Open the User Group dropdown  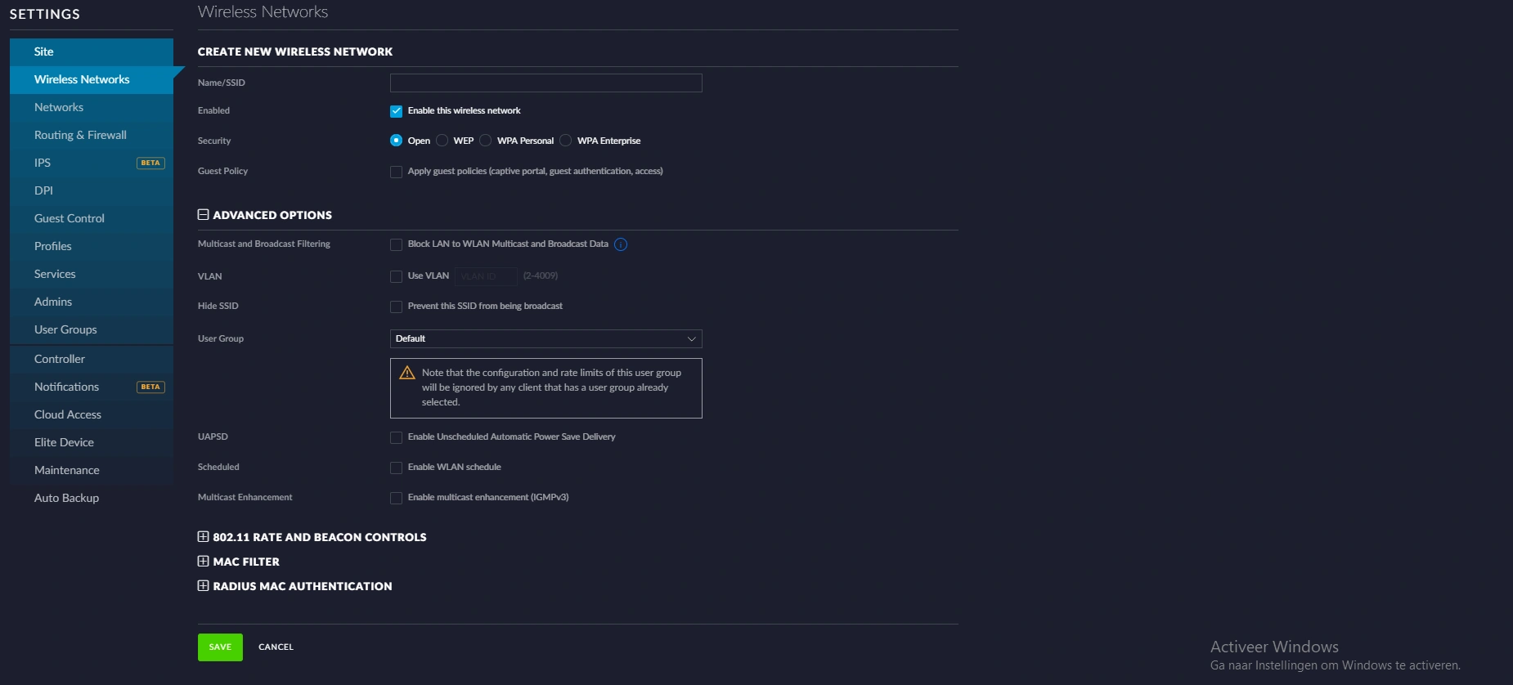click(545, 338)
